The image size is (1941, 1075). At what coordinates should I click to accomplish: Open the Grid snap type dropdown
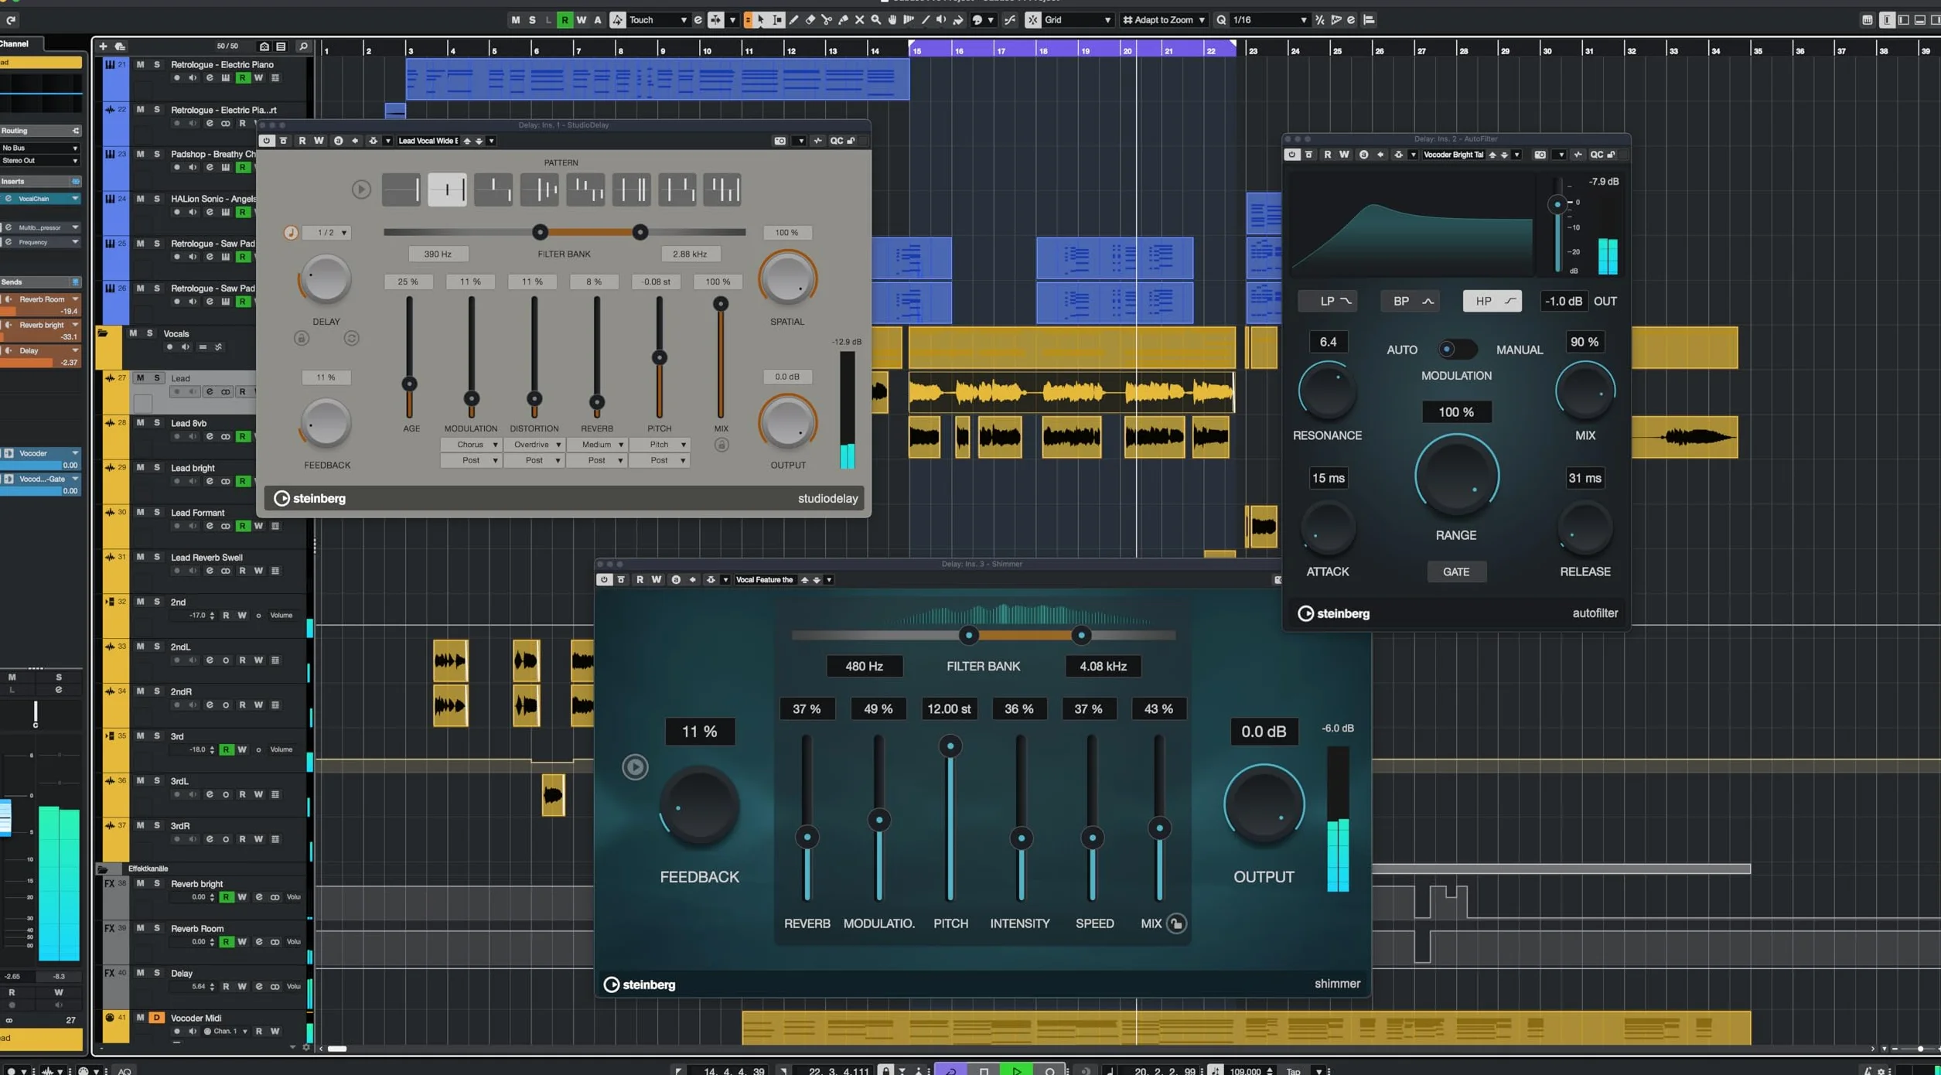pyautogui.click(x=1077, y=20)
